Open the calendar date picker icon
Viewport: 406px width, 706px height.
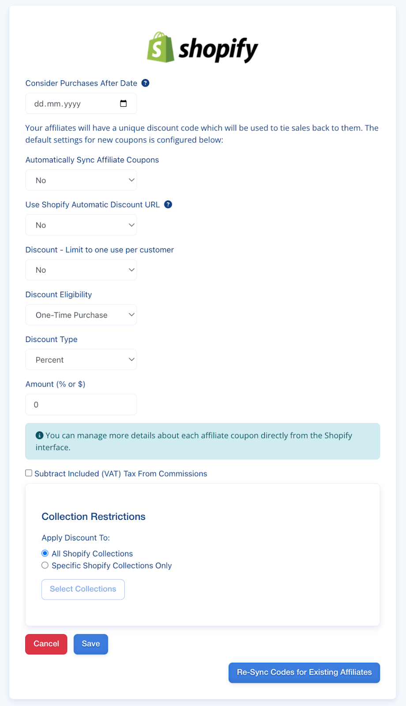(x=124, y=103)
